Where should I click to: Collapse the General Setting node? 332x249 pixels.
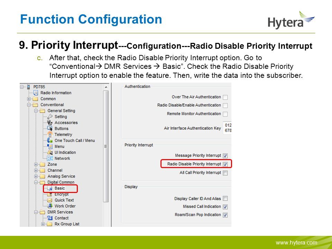pyautogui.click(x=36, y=111)
